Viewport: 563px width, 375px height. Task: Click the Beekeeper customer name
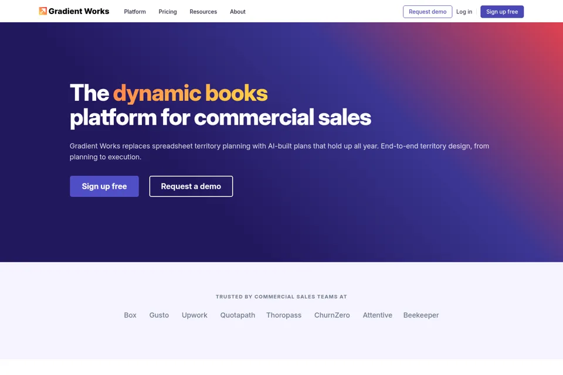click(421, 315)
